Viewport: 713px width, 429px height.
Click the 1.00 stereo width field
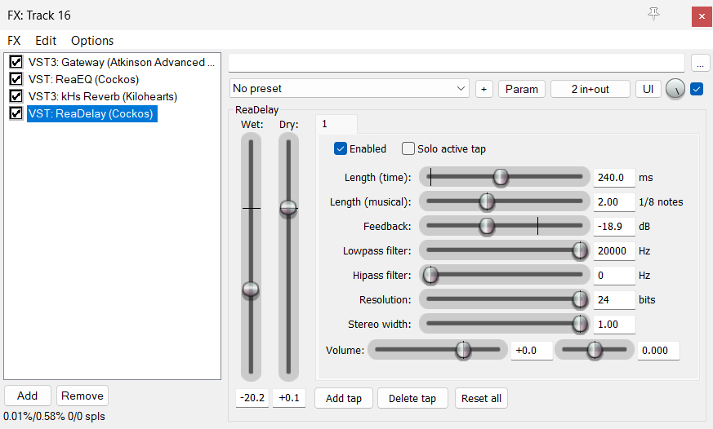point(614,325)
